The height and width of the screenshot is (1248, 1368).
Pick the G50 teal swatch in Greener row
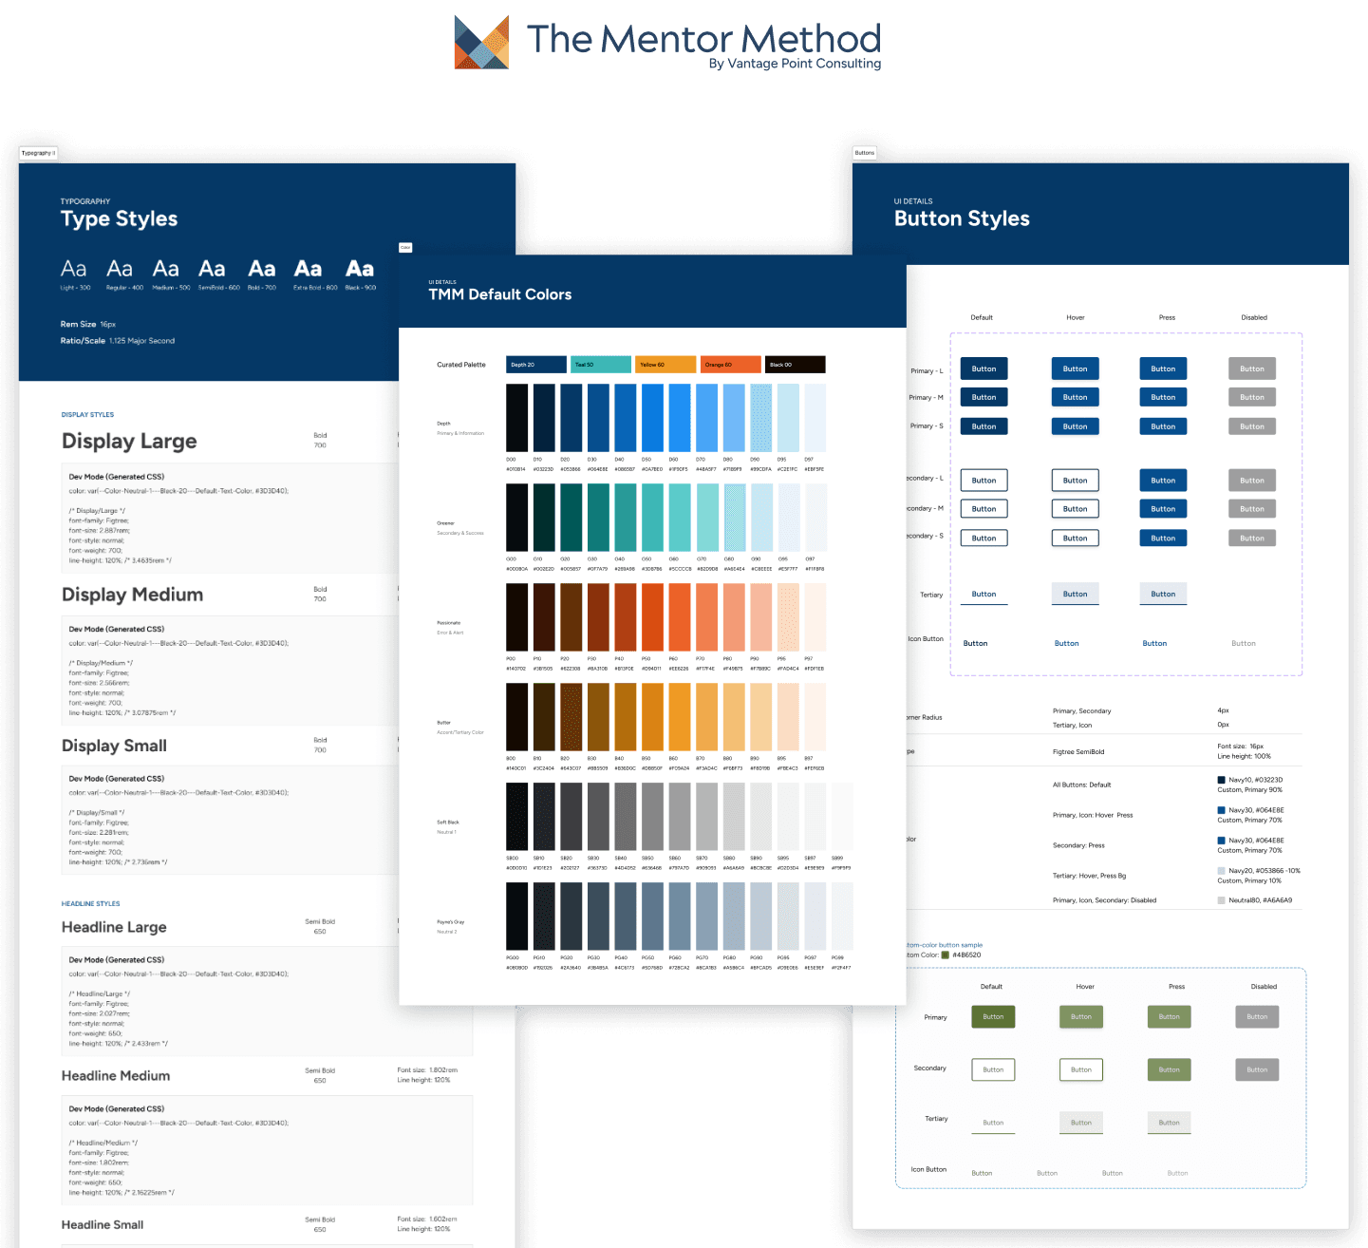pos(652,517)
